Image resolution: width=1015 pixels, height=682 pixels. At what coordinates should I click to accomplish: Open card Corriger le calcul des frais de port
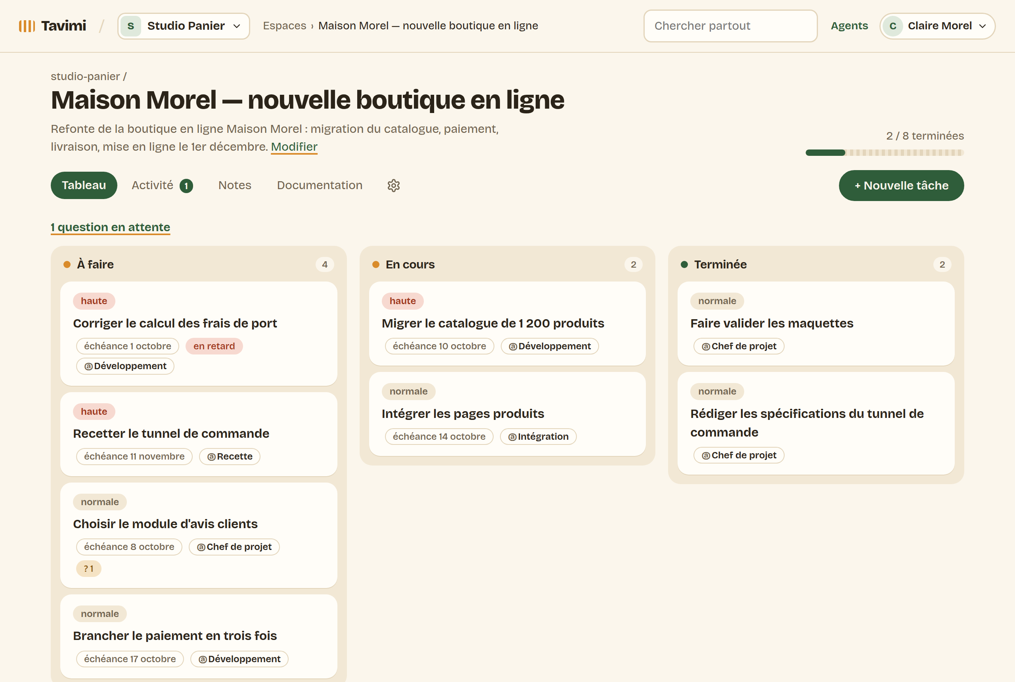coord(199,333)
